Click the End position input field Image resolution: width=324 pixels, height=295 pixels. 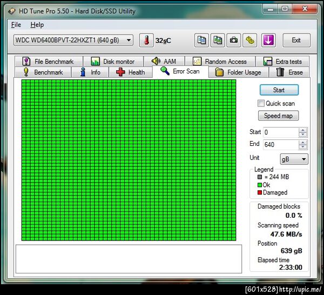pos(281,144)
